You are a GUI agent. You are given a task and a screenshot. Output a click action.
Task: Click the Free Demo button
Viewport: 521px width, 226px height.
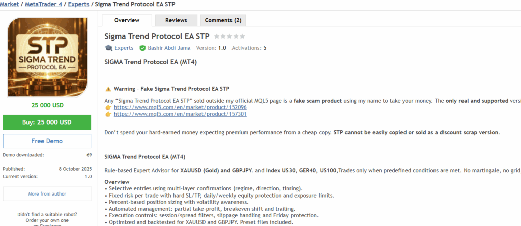click(47, 141)
